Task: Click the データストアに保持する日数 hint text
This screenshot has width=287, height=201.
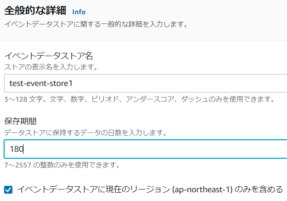Action: click(85, 132)
